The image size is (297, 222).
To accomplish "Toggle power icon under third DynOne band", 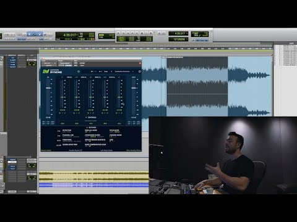I will 88,113.
